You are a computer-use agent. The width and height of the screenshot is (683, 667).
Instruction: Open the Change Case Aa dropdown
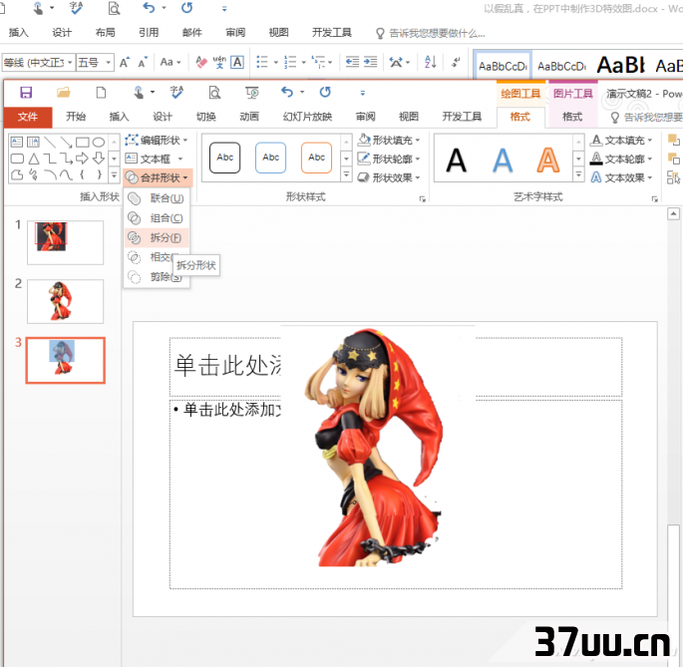171,62
